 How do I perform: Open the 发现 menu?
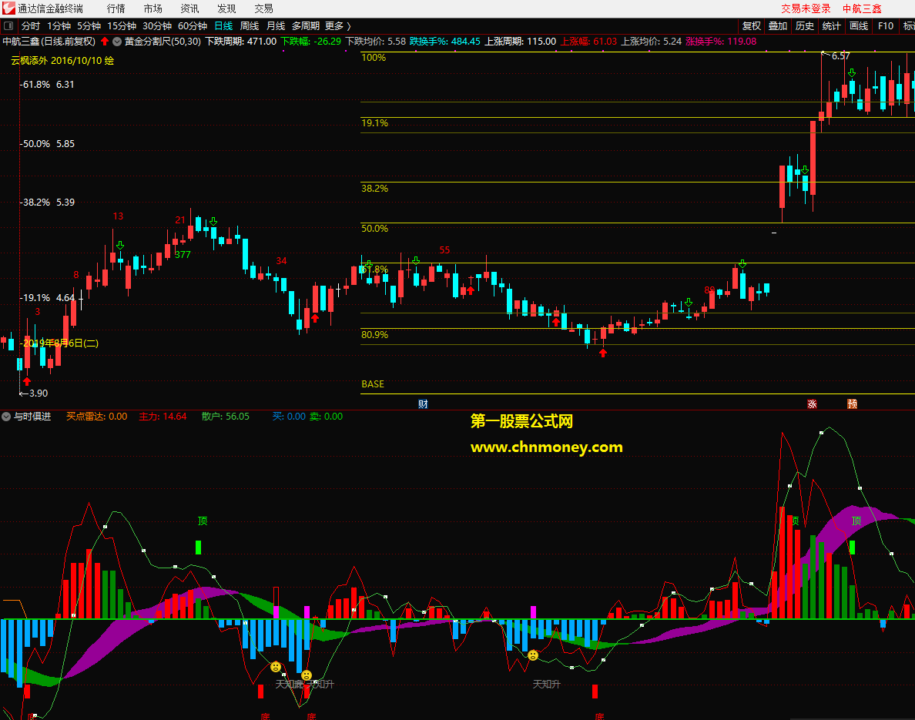[226, 8]
